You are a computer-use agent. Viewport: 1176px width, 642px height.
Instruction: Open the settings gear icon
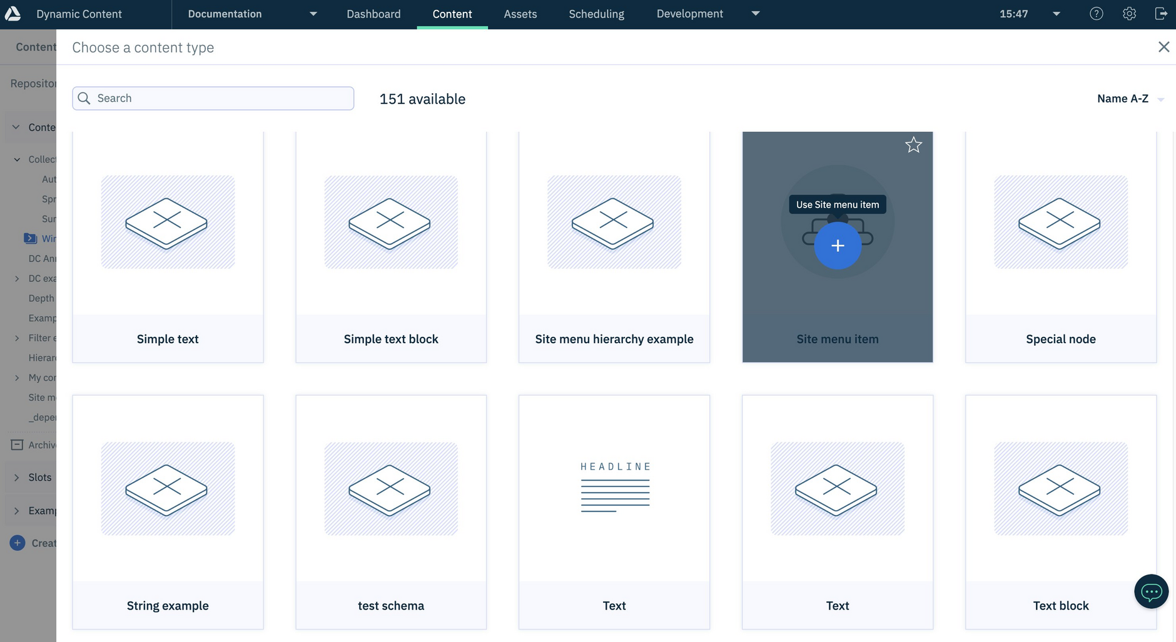(x=1129, y=14)
